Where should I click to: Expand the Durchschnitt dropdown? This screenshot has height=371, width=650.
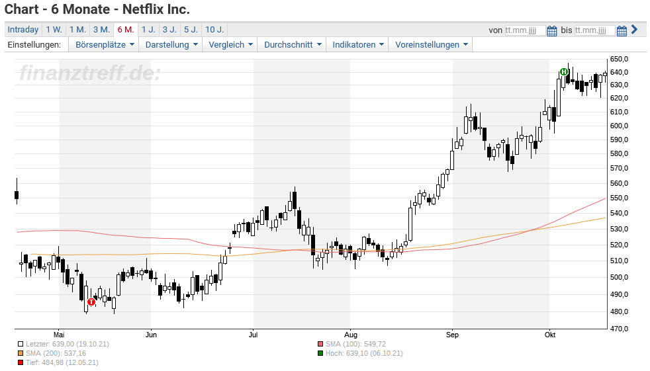(293, 45)
